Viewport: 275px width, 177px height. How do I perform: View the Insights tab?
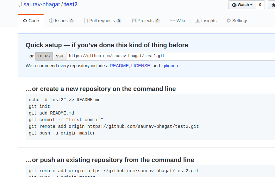pos(206,21)
